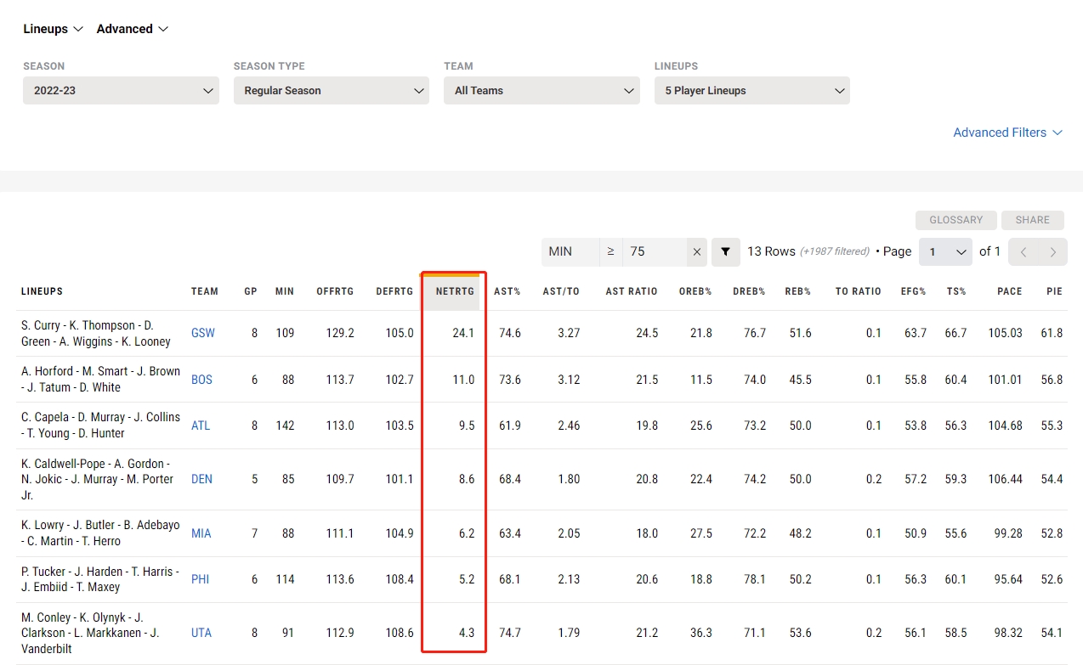Open the MIN filter stat selector
The image size is (1083, 665).
click(x=570, y=252)
